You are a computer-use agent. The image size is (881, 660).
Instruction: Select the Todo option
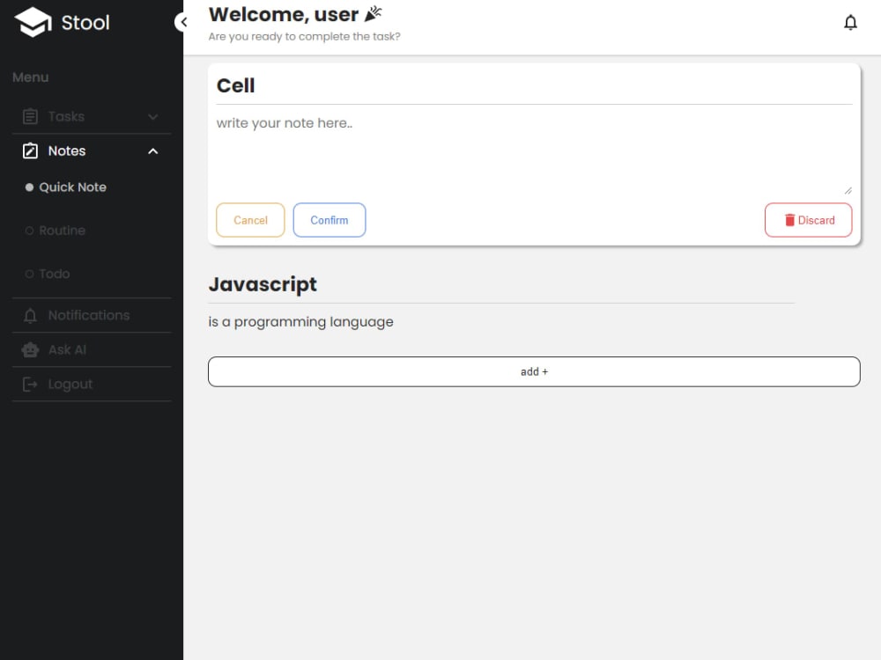click(x=55, y=274)
